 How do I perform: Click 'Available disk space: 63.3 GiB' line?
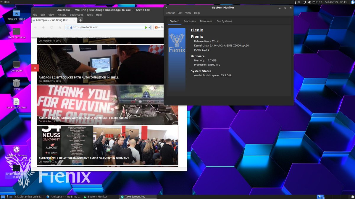coord(212,75)
